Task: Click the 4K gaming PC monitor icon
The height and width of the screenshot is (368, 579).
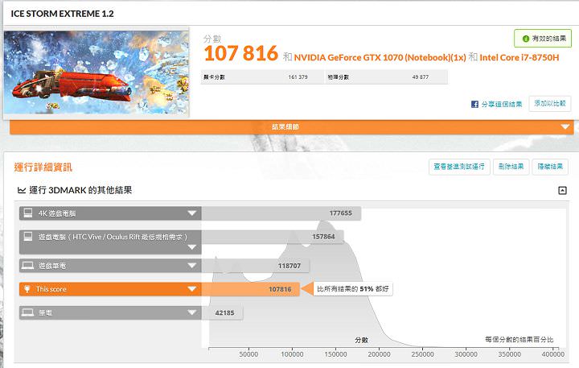Action: tap(27, 213)
